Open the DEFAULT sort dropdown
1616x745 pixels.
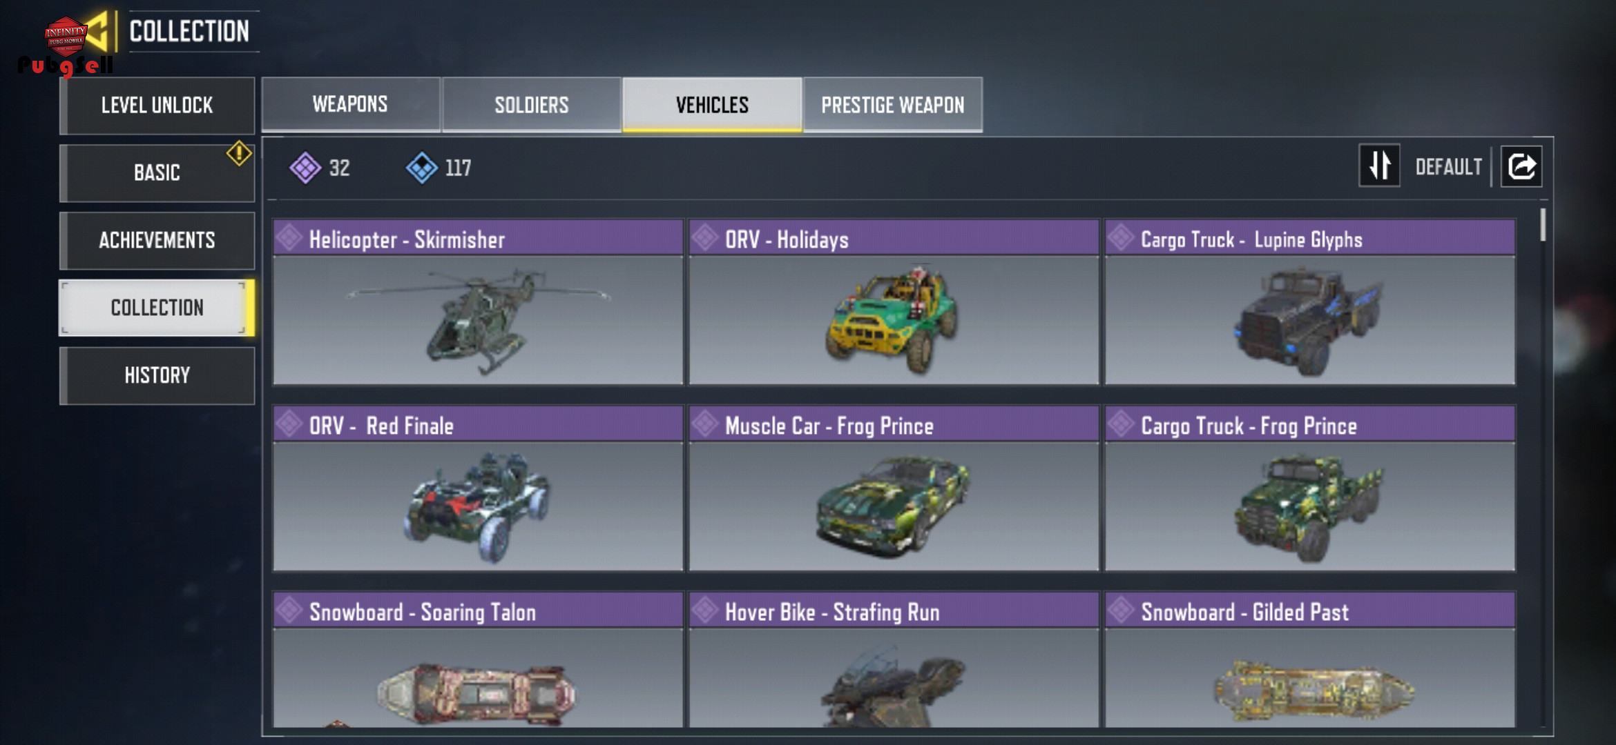[1448, 167]
